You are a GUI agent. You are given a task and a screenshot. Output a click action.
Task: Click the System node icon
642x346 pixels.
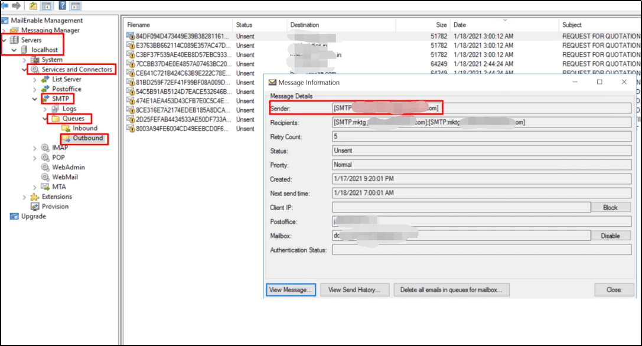[x=35, y=60]
